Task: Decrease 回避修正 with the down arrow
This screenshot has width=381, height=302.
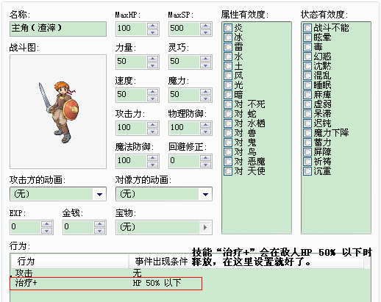Action: click(205, 165)
